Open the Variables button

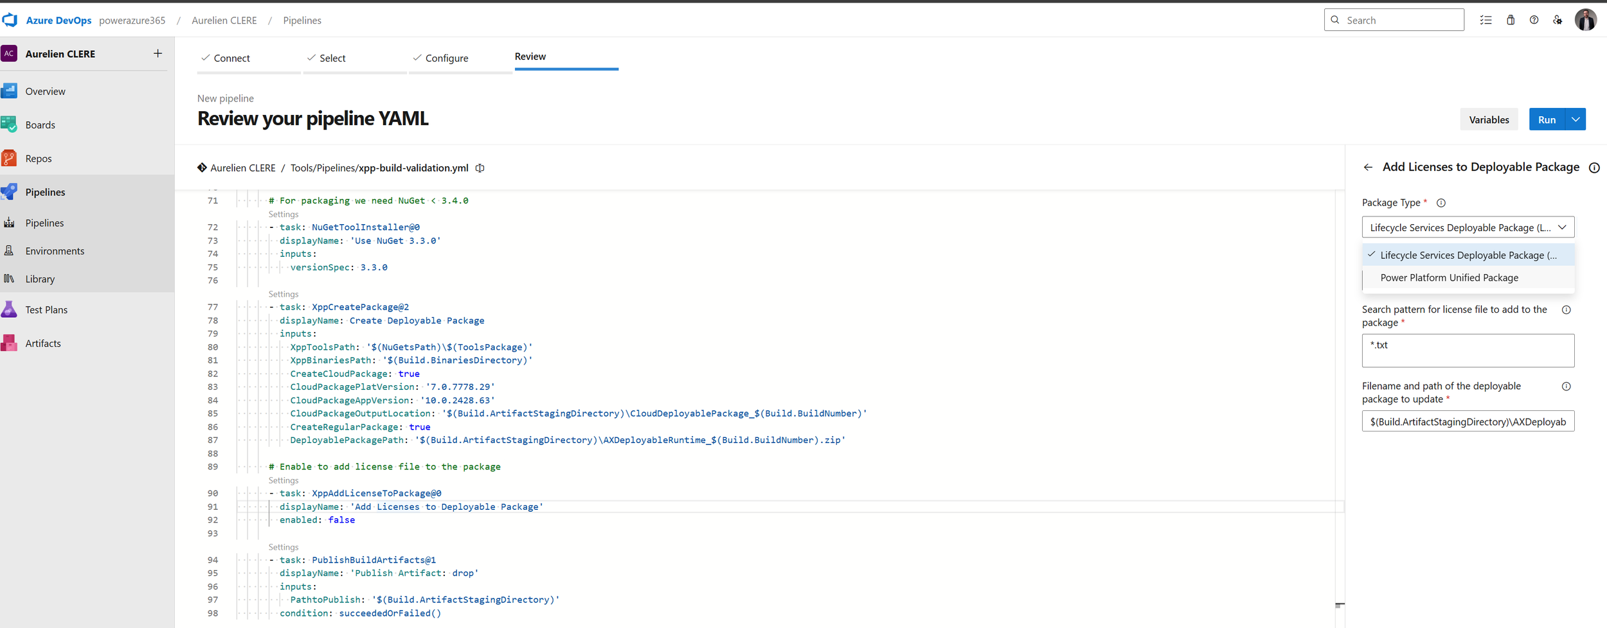click(1489, 119)
